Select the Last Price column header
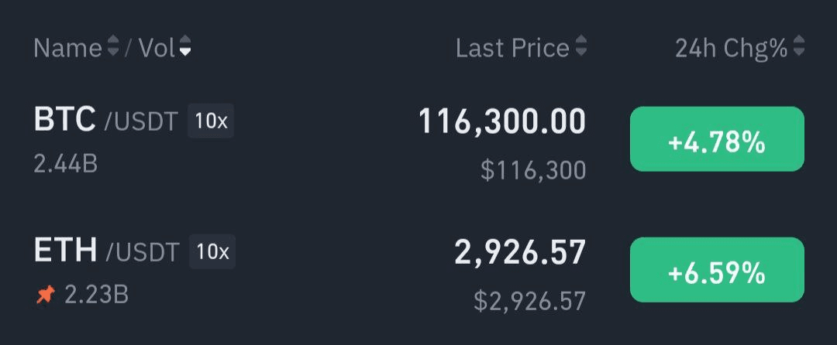 point(512,49)
